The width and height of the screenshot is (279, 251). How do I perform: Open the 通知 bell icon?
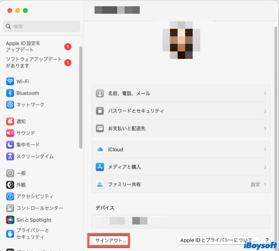point(10,121)
